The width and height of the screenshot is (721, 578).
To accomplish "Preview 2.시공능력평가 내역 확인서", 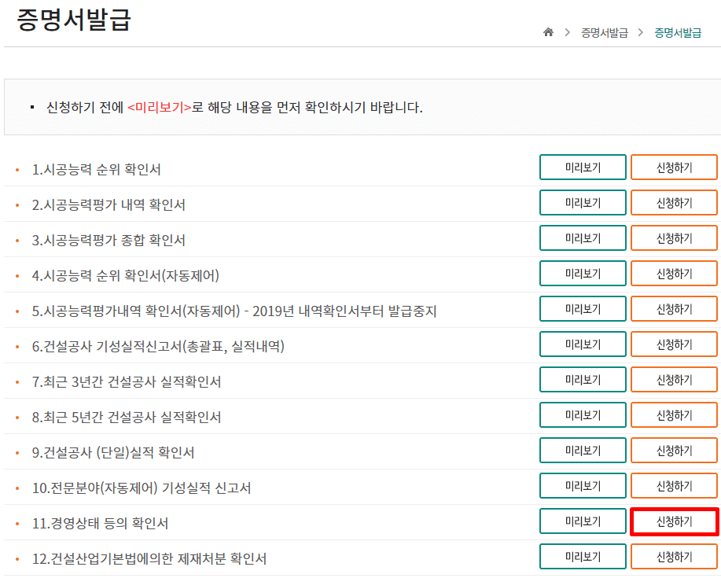I will coord(583,202).
